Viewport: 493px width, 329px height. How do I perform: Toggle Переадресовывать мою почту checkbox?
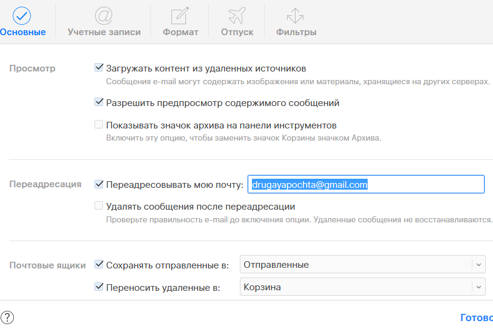(x=99, y=184)
